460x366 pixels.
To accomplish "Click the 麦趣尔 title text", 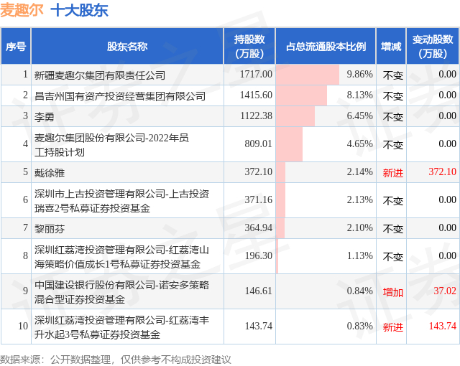I will (22, 11).
